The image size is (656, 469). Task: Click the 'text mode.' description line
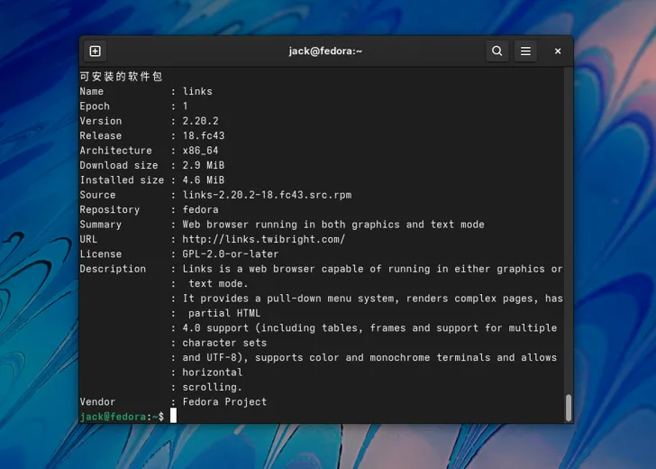click(218, 283)
